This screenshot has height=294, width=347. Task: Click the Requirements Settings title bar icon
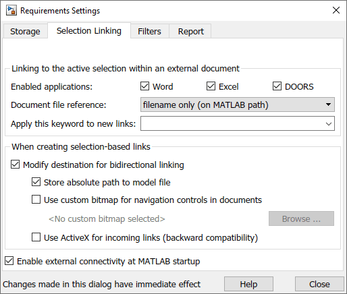pyautogui.click(x=11, y=10)
